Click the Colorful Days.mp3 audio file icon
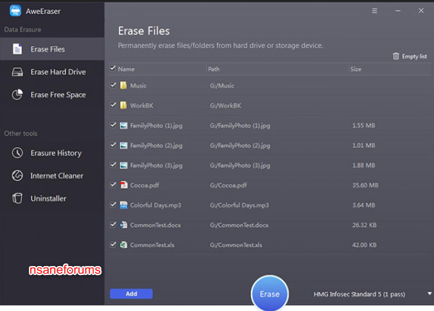Viewport: 434px width, 311px height. tap(123, 205)
